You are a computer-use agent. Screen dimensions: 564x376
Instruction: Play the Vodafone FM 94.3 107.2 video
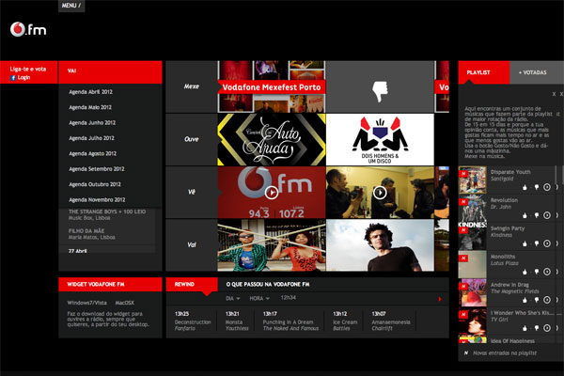pyautogui.click(x=272, y=193)
